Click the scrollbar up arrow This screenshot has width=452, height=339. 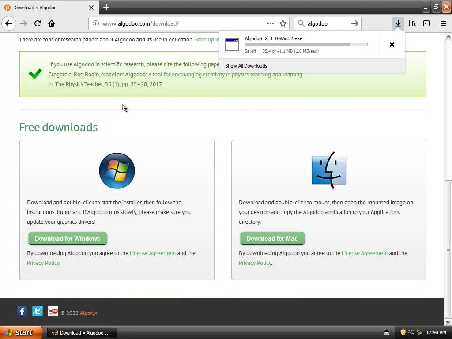pyautogui.click(x=448, y=36)
